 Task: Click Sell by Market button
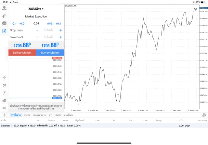pos(22,53)
